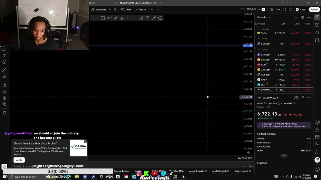
Task: Select the rectangle drawing tool
Action: [103, 18]
